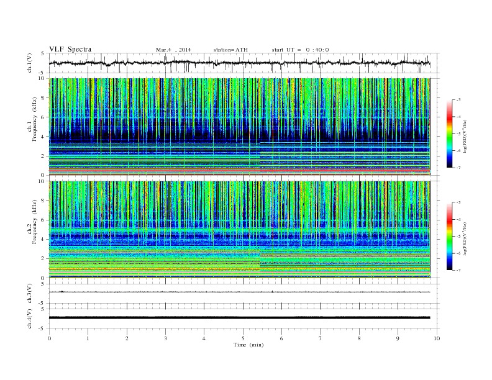Click the thick ch.4 waveform trace
The width and height of the screenshot is (492, 380).
pos(240,318)
